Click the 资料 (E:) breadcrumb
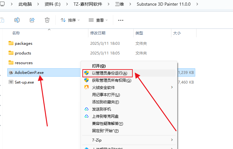The width and height of the screenshot is (233, 149). (x=53, y=4)
